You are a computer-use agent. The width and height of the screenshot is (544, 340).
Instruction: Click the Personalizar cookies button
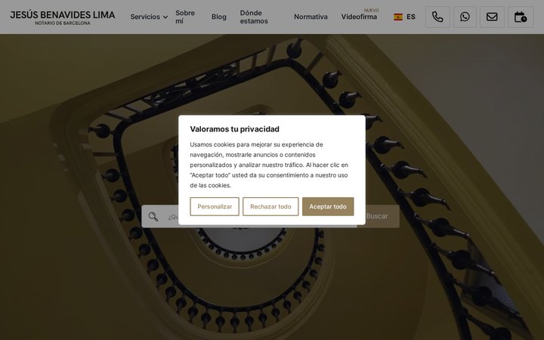pyautogui.click(x=215, y=206)
